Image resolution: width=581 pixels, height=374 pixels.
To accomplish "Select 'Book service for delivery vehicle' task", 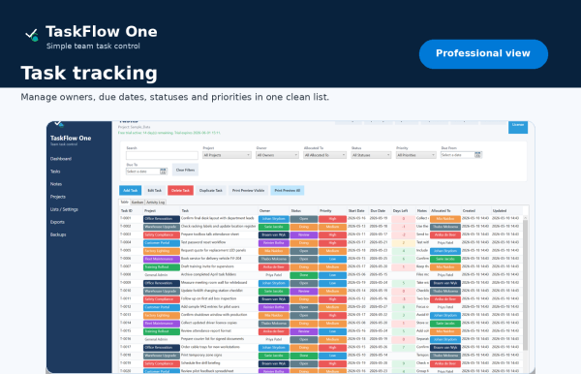I will coord(211,259).
